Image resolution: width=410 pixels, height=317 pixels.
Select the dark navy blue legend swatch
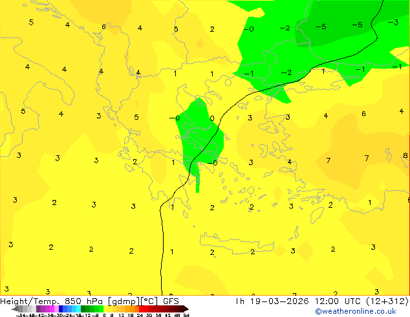coord(61,309)
